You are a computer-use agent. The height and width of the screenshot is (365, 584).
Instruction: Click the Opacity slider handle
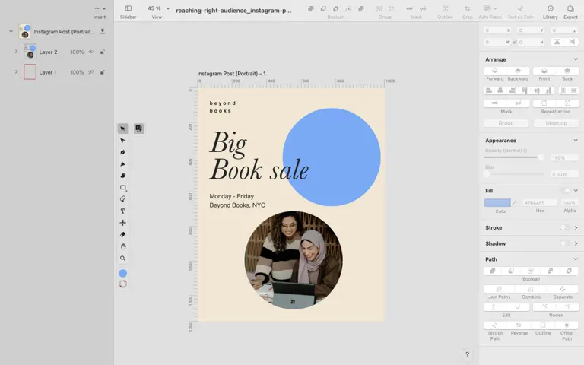(x=541, y=157)
